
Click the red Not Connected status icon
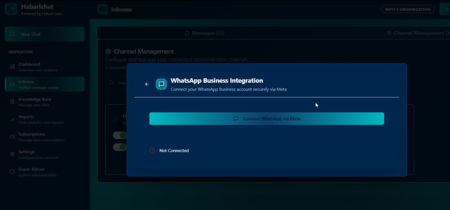coord(152,150)
